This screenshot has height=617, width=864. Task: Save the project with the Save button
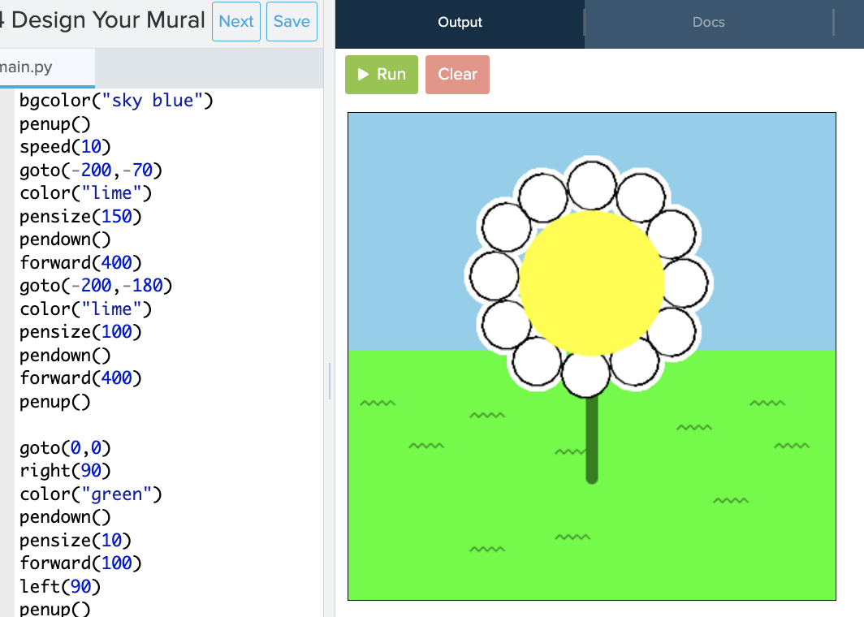pos(292,22)
